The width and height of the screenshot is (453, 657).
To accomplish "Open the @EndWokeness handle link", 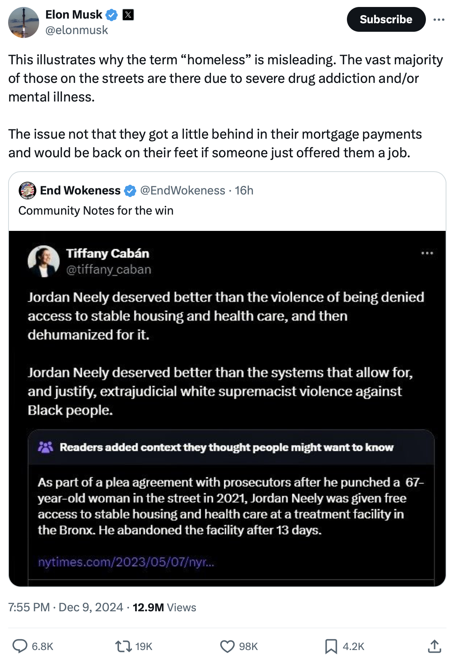I will pos(182,191).
